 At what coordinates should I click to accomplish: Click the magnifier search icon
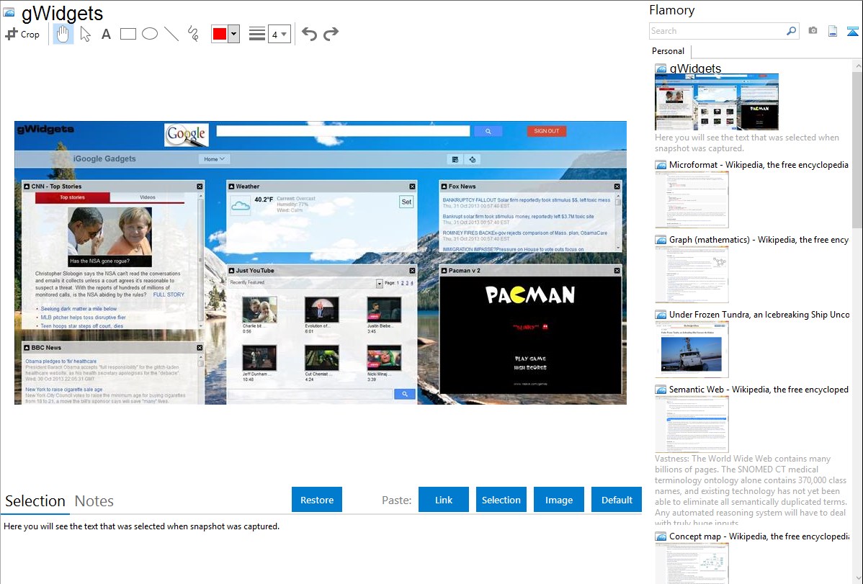pos(792,31)
